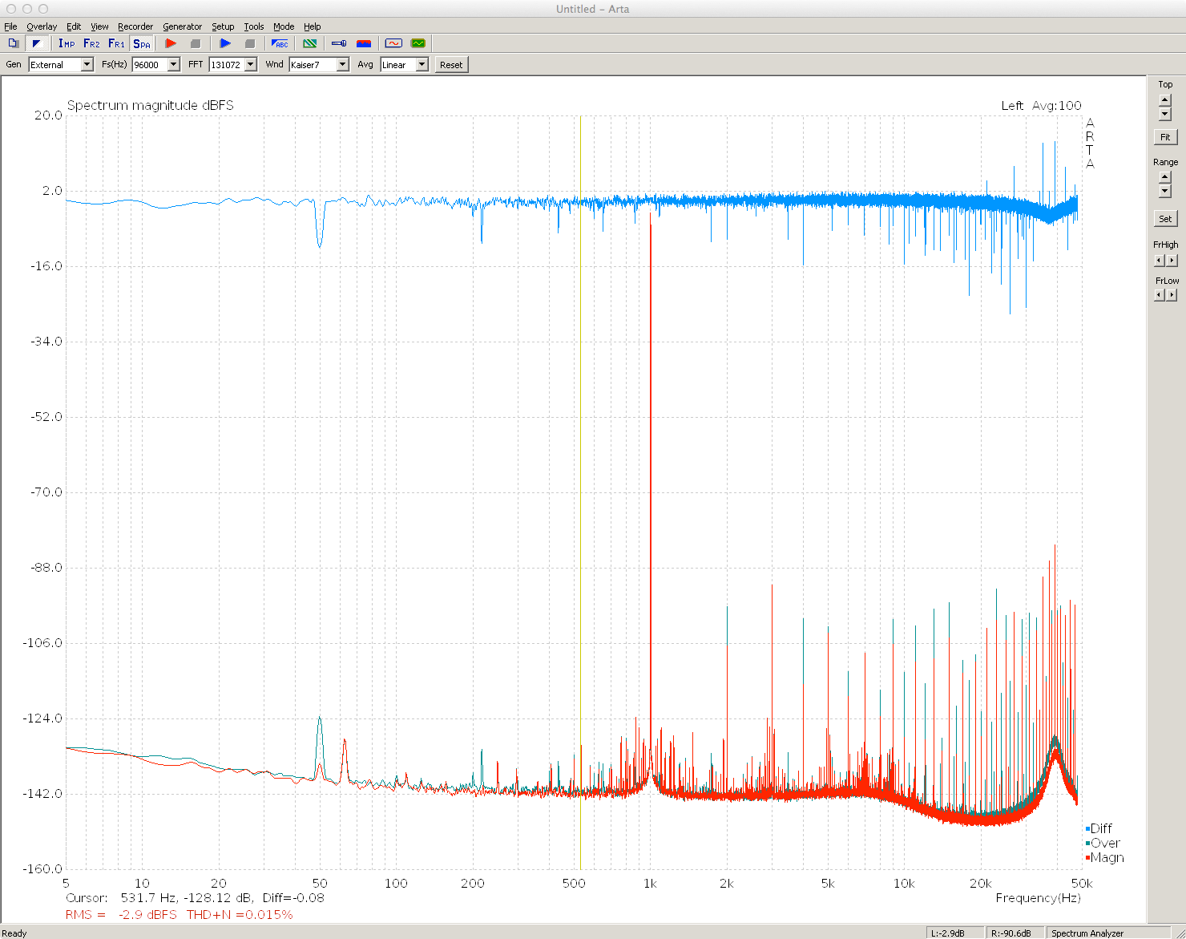The image size is (1186, 939).
Task: Increase Range with up arrow
Action: 1165,178
